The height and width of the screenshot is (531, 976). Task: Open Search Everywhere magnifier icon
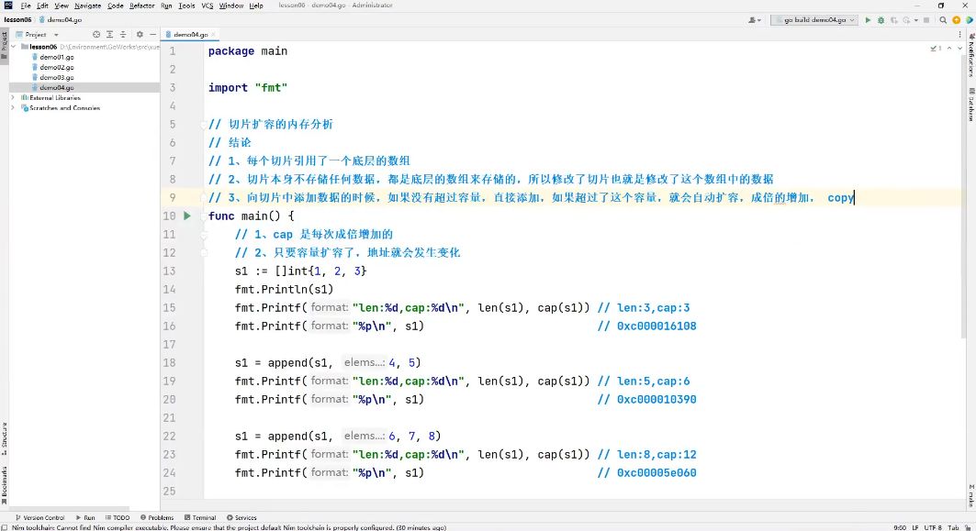(x=943, y=20)
